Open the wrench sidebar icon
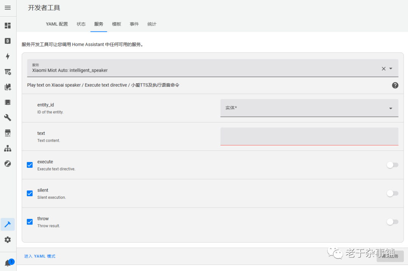This screenshot has width=408, height=271. pyautogui.click(x=8, y=118)
